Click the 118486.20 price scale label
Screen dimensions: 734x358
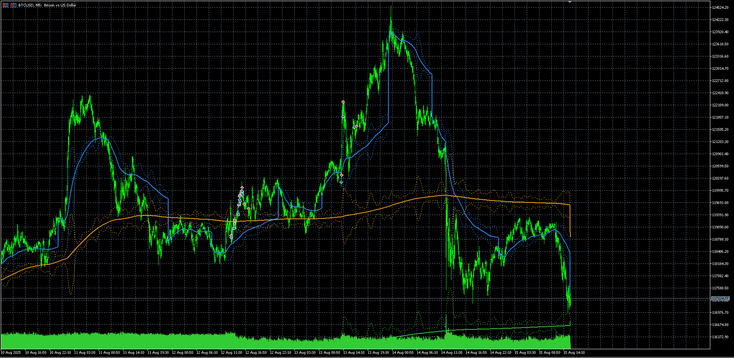pyautogui.click(x=720, y=252)
